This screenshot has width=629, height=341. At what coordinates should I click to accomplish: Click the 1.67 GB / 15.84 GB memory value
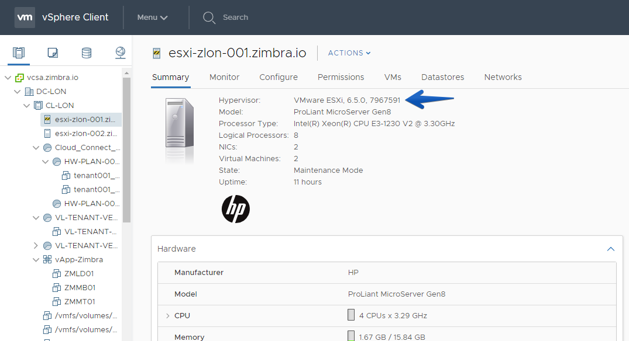392,337
